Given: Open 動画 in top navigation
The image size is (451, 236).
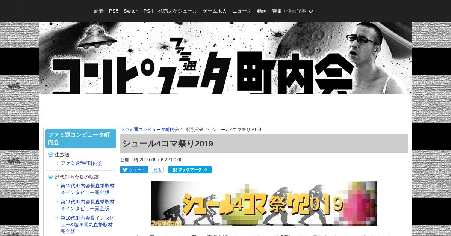Looking at the screenshot, I should tap(262, 11).
